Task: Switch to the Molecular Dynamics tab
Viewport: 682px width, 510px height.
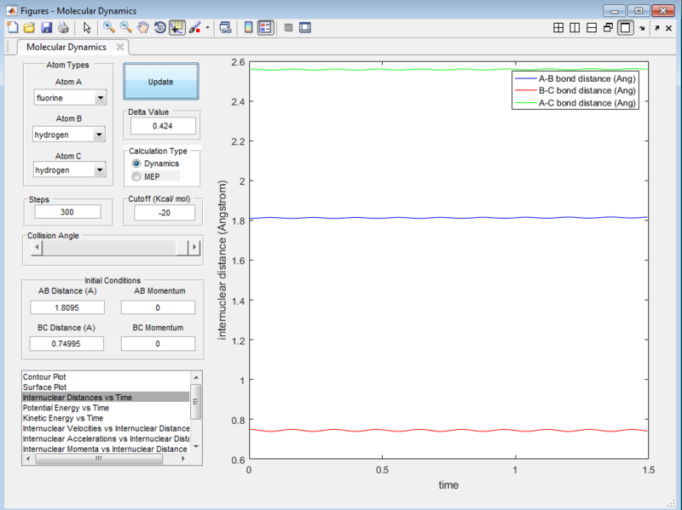Action: 66,48
